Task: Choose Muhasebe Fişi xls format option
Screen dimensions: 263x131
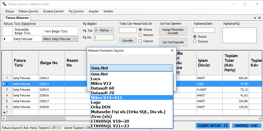Action: tap(131, 112)
